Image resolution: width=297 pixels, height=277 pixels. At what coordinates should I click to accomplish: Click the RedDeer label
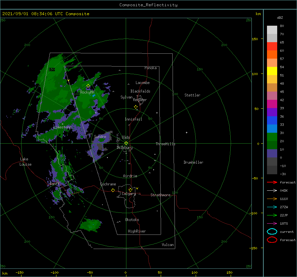(x=140, y=100)
